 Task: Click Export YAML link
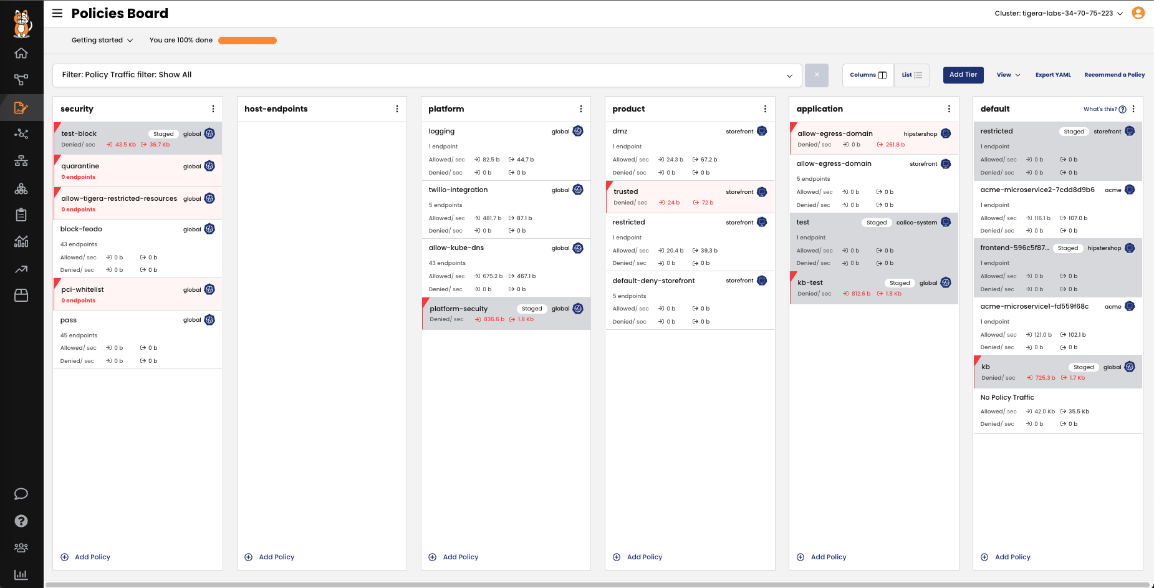(1053, 75)
